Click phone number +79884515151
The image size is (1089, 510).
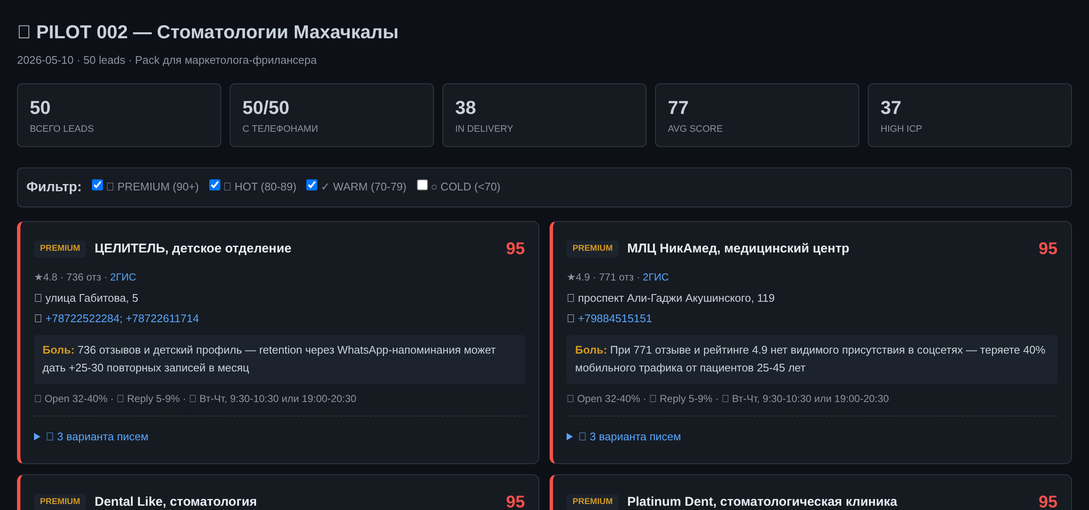615,318
